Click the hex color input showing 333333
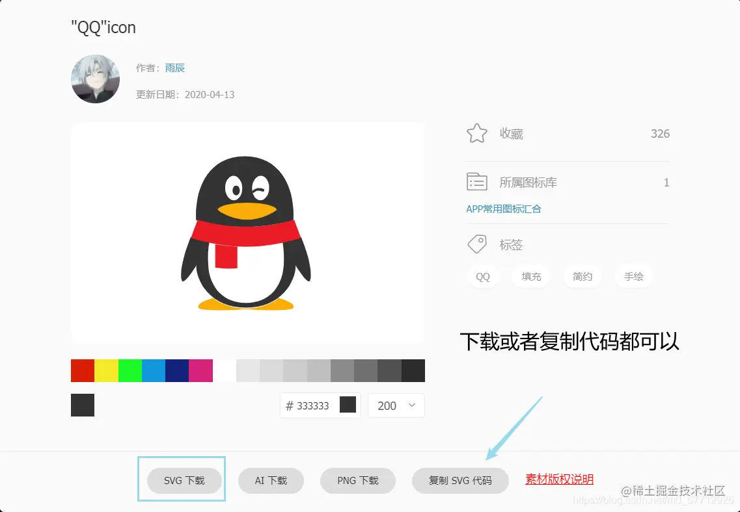 pos(312,405)
